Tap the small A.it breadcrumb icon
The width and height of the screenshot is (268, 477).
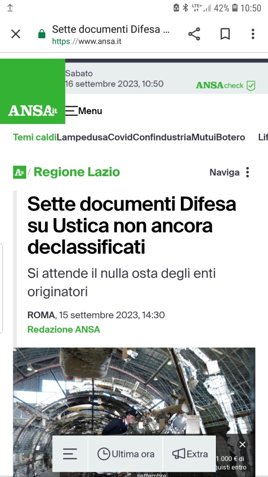tap(20, 172)
